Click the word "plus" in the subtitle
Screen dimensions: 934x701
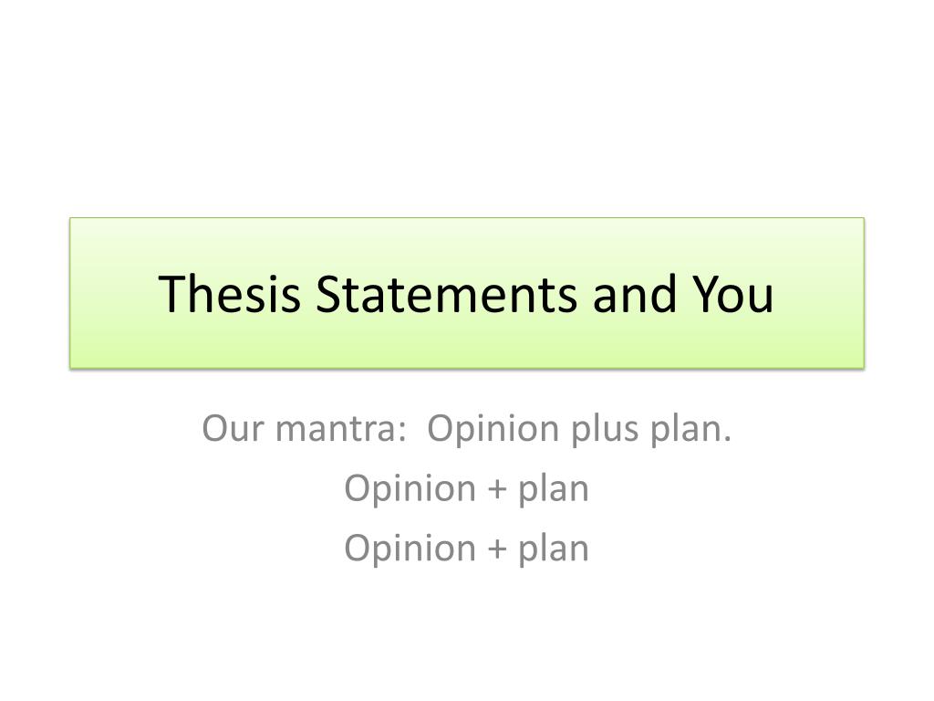[x=606, y=431]
